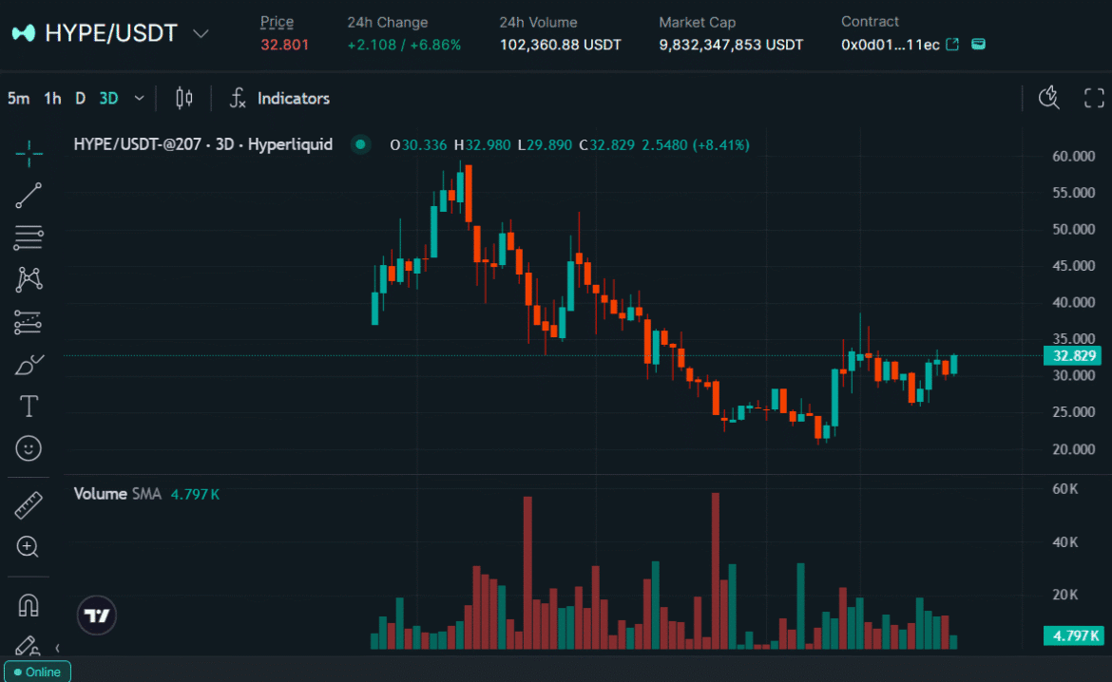Toggle the candle chart style selector
The image size is (1112, 682).
(183, 98)
